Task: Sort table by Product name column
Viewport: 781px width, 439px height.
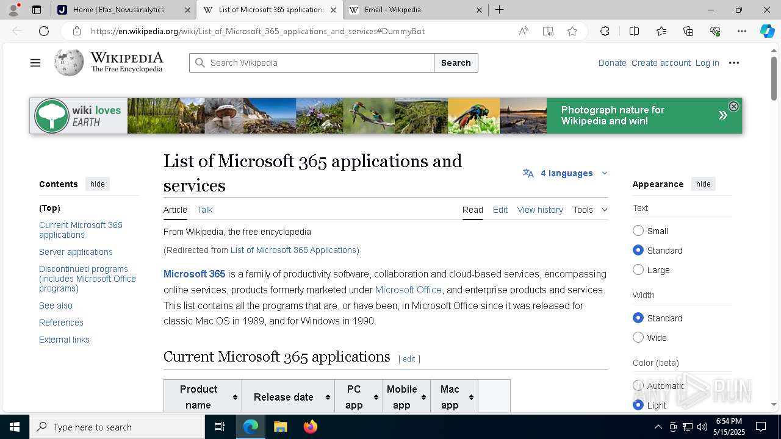Action: coord(203,397)
